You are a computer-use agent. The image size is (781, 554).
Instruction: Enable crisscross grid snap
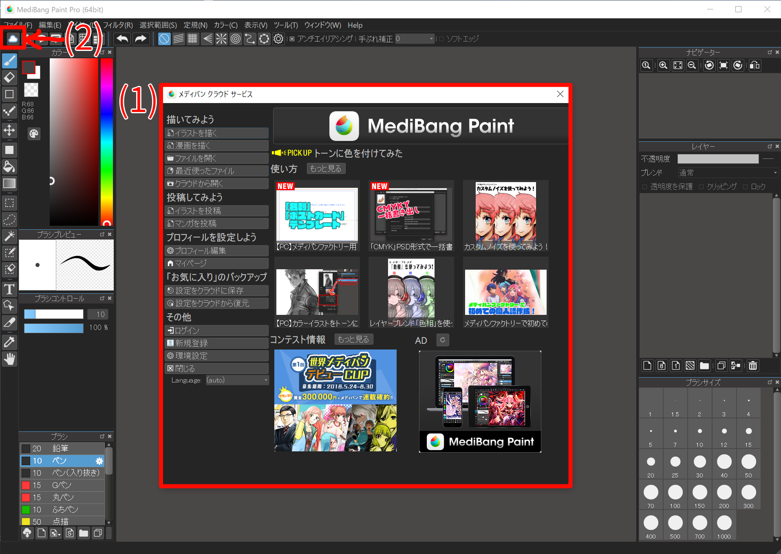[x=192, y=39]
